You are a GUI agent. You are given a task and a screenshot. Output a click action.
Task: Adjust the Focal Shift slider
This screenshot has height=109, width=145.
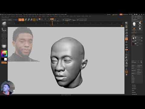coord(69,19)
